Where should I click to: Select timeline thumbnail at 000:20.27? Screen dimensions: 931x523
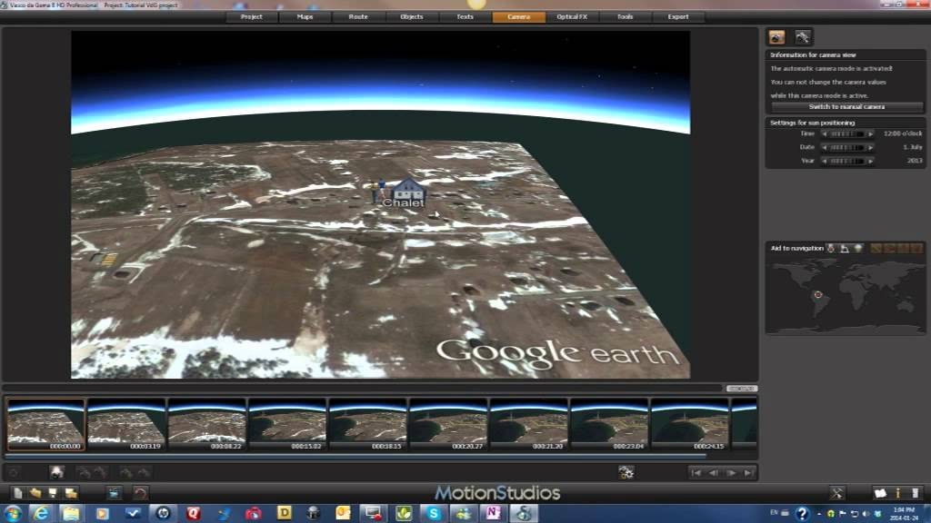448,425
